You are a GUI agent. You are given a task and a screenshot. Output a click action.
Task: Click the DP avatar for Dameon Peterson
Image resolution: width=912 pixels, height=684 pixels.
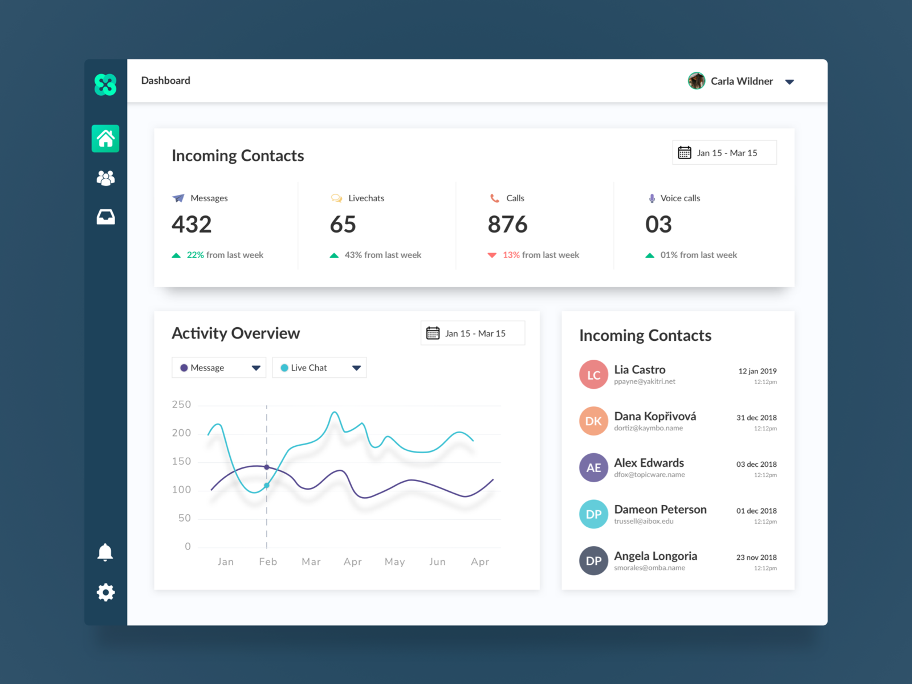pyautogui.click(x=593, y=514)
